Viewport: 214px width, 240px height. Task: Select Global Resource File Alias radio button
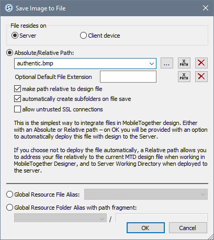pos(10,195)
